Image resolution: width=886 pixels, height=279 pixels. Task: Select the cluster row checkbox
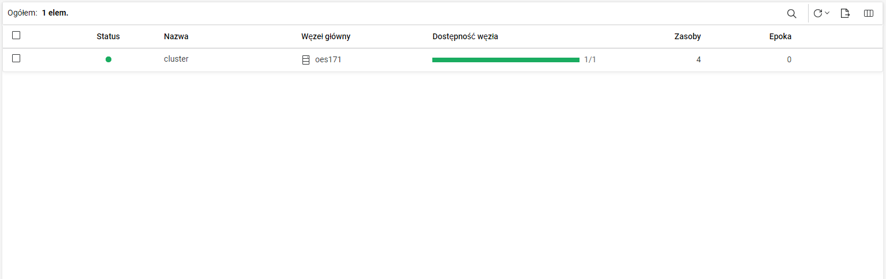[16, 59]
